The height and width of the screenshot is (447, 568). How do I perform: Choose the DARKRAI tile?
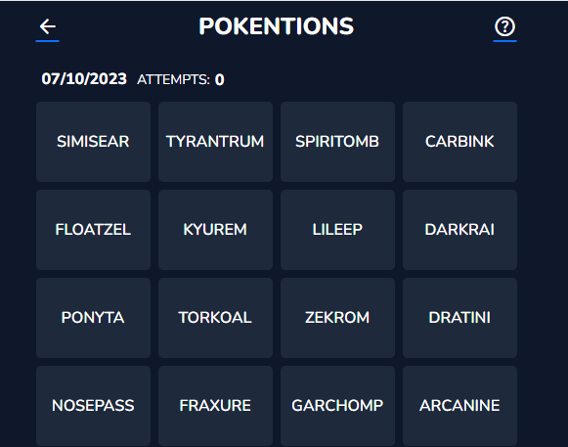coord(459,230)
